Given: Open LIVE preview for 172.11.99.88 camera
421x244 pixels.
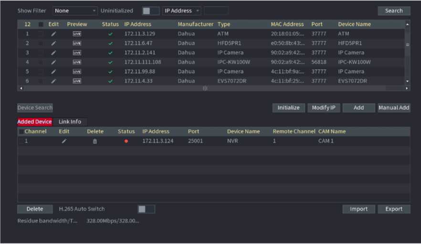Looking at the screenshot, I should click(77, 72).
